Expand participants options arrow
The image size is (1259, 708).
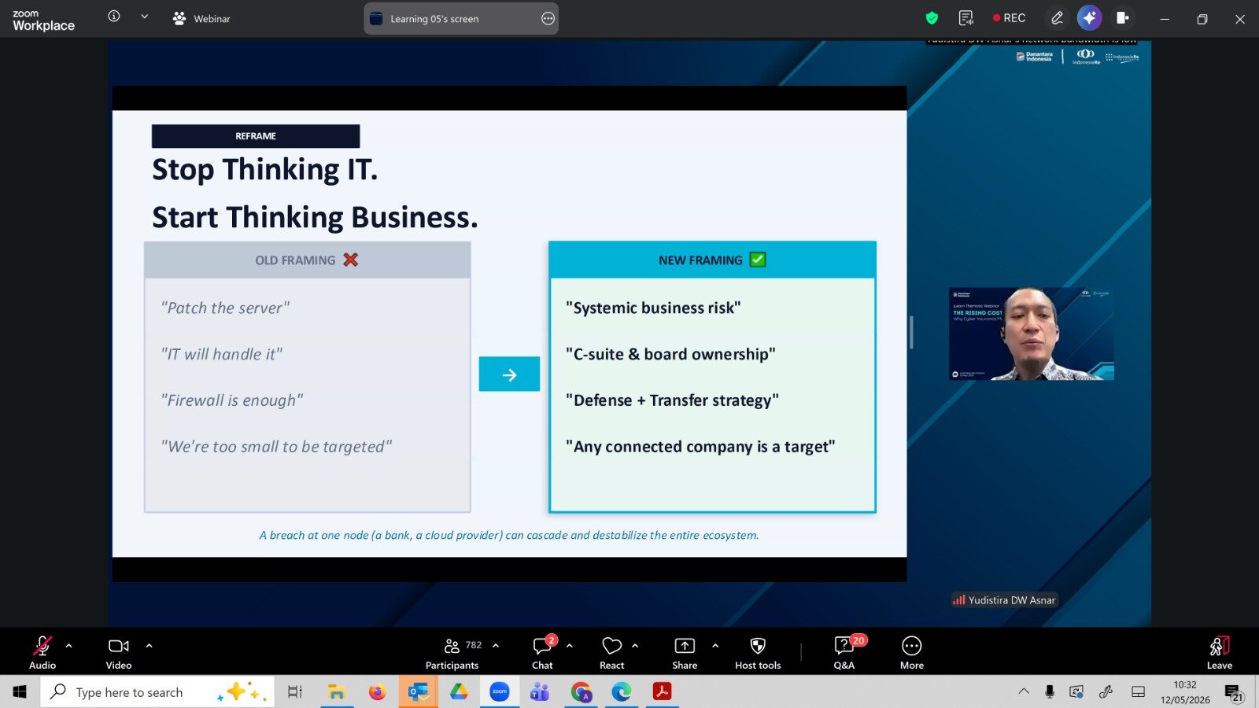point(496,646)
